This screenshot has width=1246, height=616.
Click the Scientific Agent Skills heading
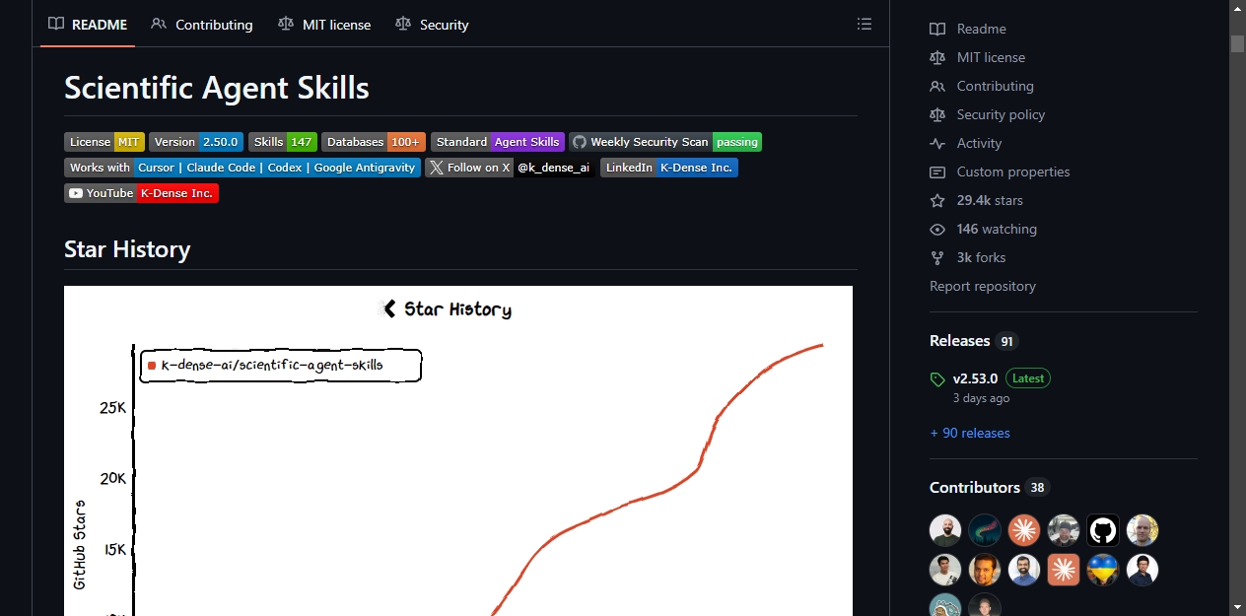coord(217,88)
